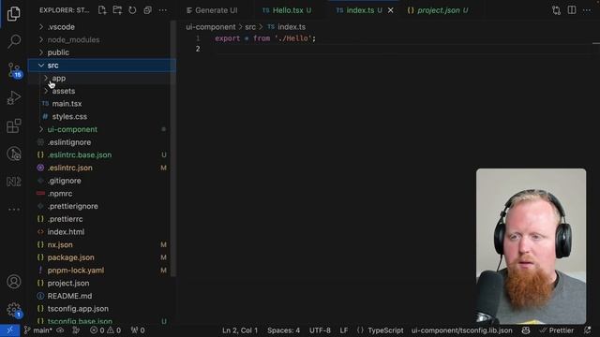The width and height of the screenshot is (600, 337).
Task: Expand the node_modules folder
Action: pos(102,39)
